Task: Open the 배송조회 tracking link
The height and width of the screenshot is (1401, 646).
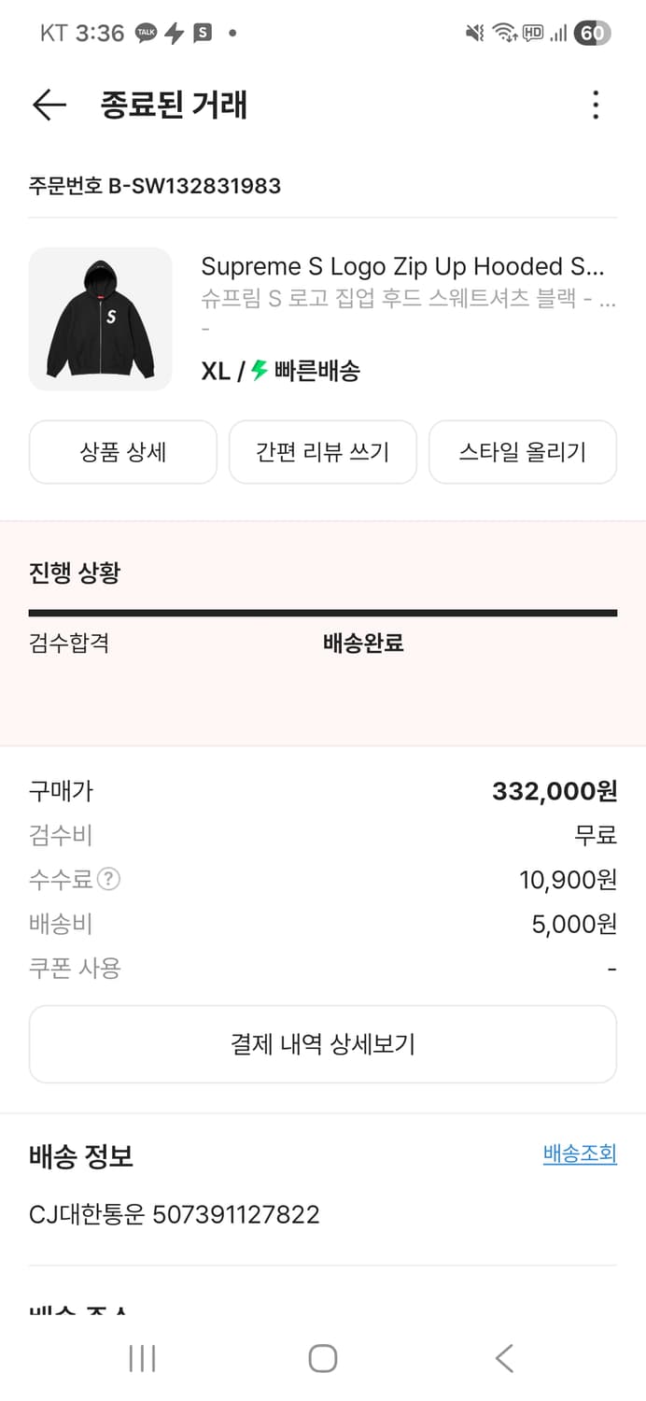Action: pyautogui.click(x=580, y=1153)
